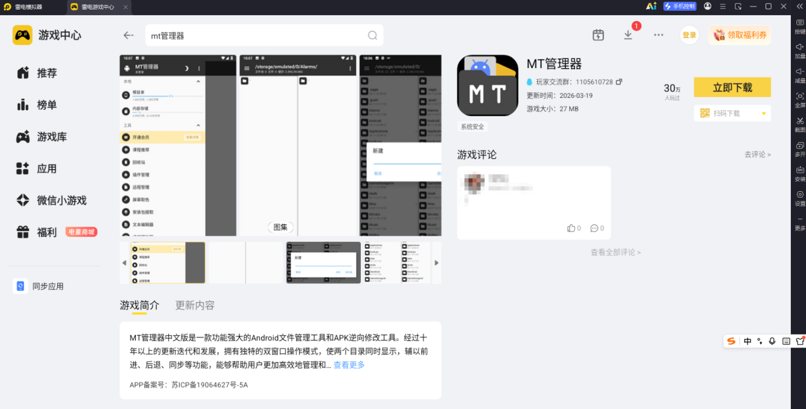The height and width of the screenshot is (409, 806).
Task: Open replies via comment bubble icon
Action: (x=594, y=228)
